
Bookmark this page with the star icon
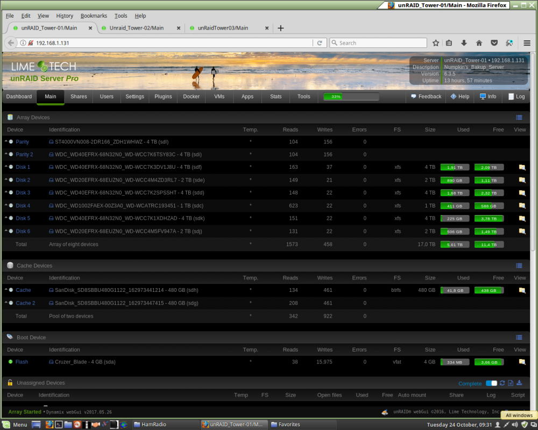coord(436,43)
